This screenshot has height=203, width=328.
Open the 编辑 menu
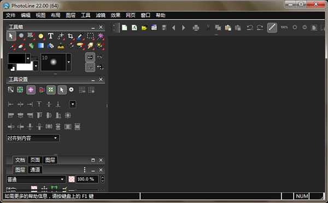click(26, 15)
